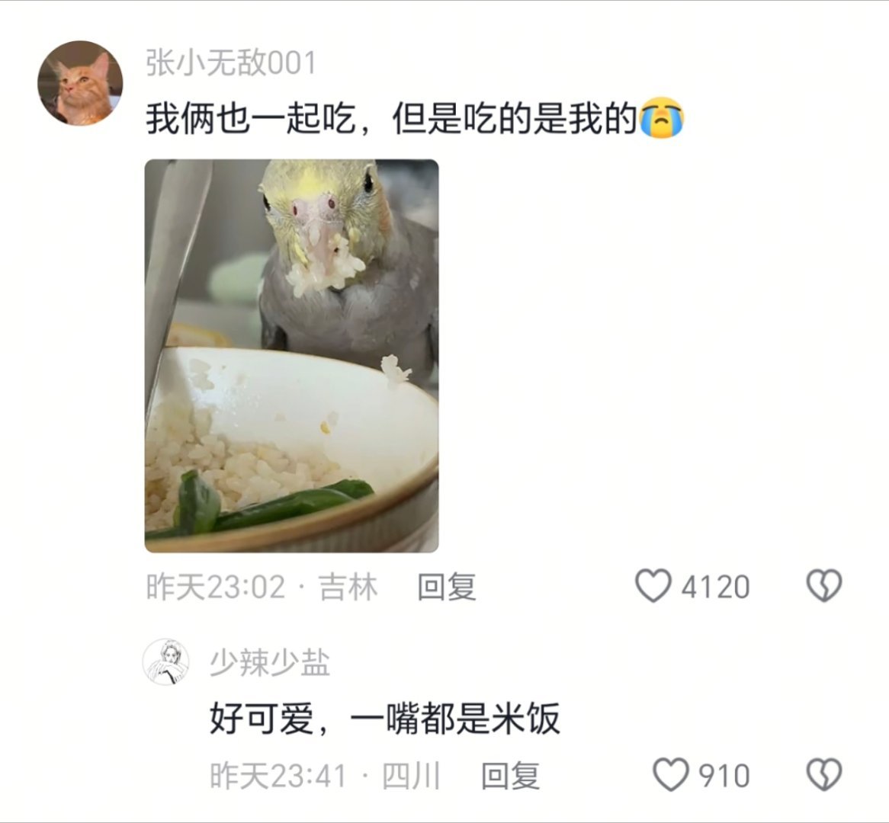Open the orange cat avatar profile
The image size is (889, 823).
(80, 83)
